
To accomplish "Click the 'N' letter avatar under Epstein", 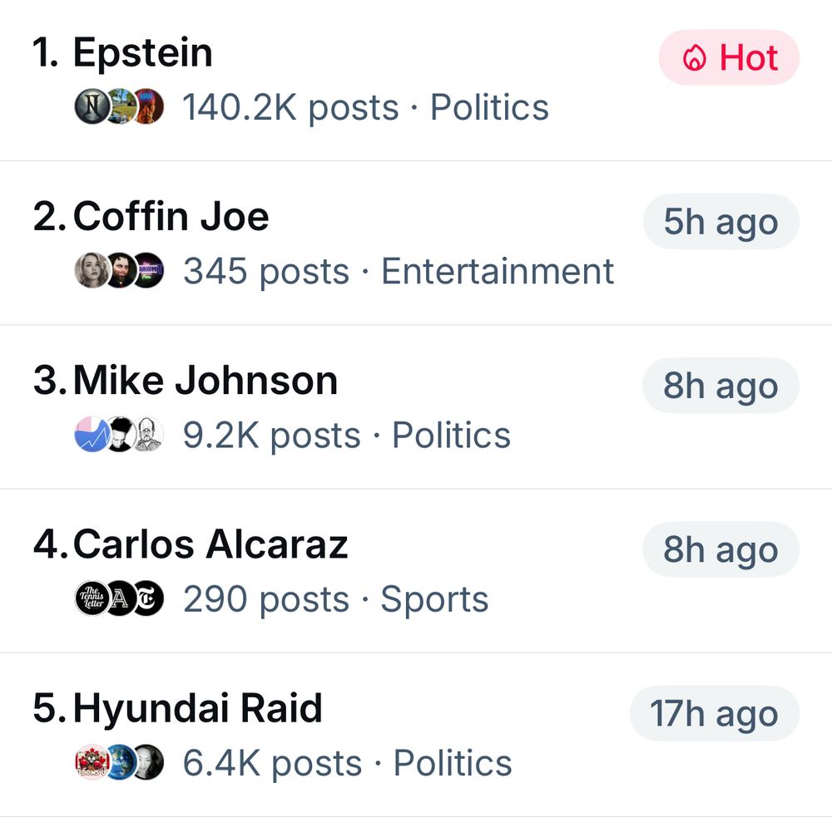I will click(90, 106).
